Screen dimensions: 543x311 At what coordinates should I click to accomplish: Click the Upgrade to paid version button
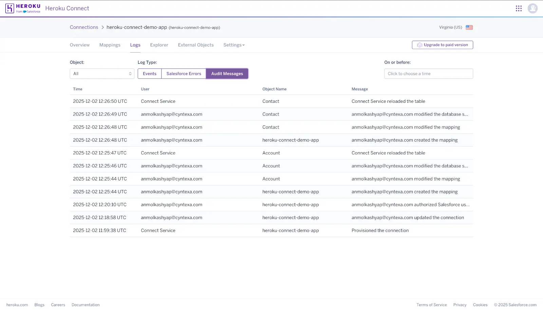442,44
